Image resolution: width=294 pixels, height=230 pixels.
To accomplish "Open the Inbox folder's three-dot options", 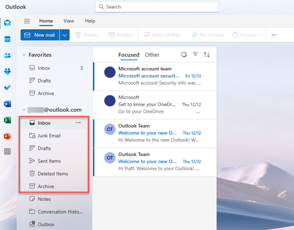I will tap(78, 123).
